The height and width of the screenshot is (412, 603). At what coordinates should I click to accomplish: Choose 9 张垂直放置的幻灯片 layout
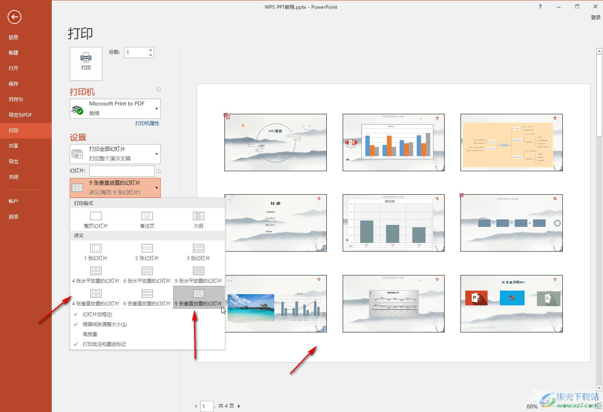click(199, 297)
